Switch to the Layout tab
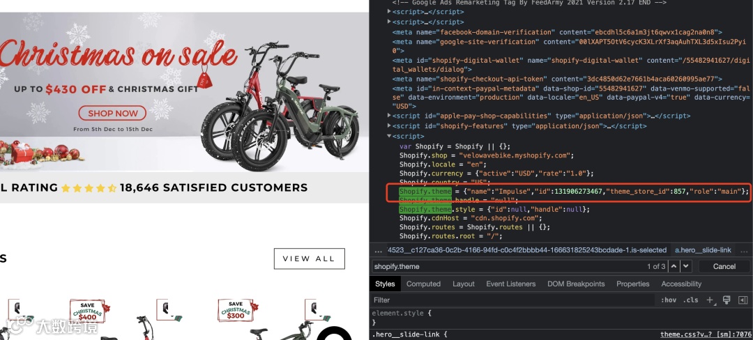This screenshot has width=753, height=340. (464, 284)
